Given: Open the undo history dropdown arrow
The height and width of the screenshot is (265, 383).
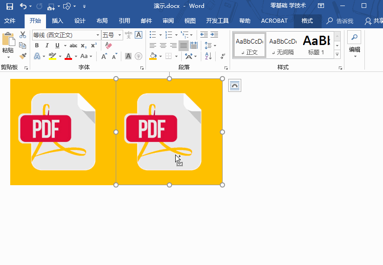Looking at the screenshot, I should [30, 6].
